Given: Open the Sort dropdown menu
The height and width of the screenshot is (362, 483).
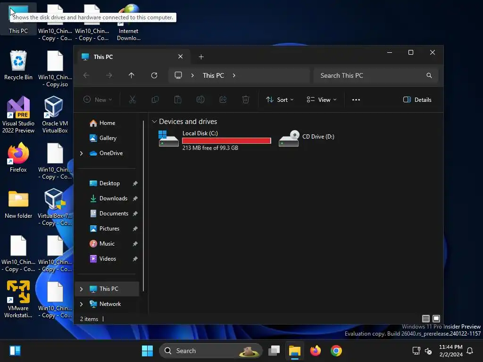Looking at the screenshot, I should [x=280, y=100].
